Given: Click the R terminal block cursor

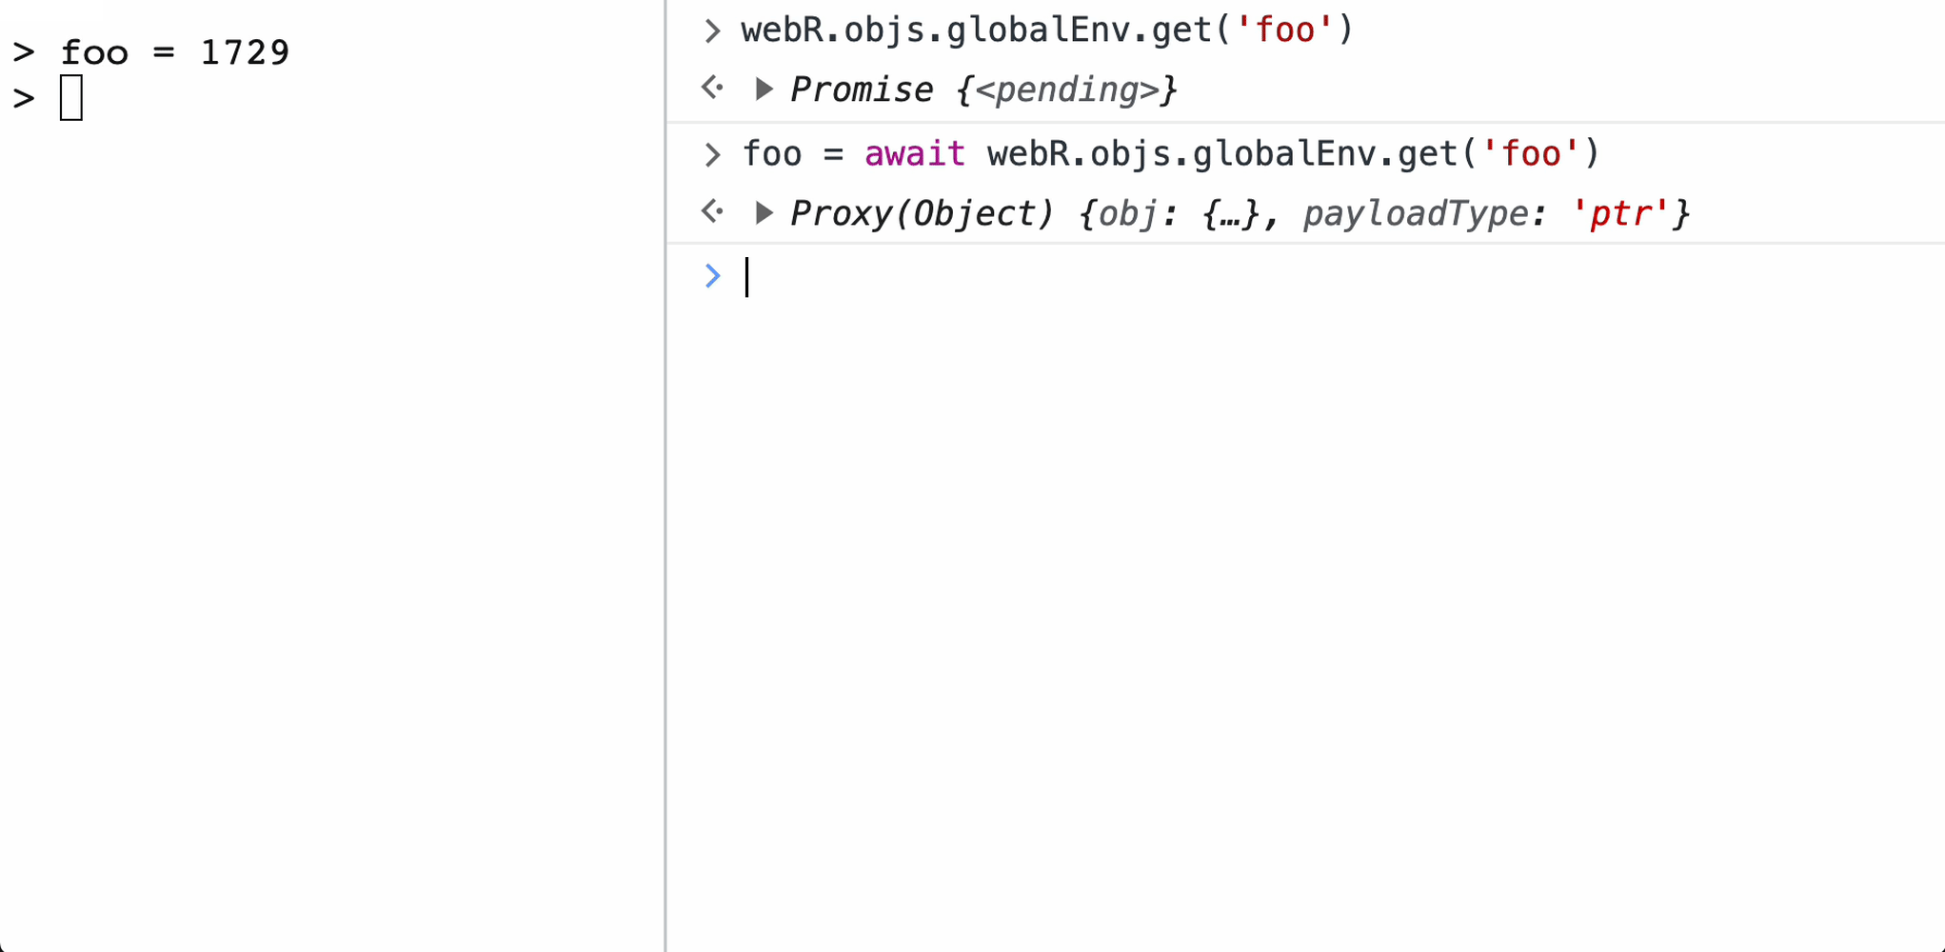Looking at the screenshot, I should click(x=71, y=98).
